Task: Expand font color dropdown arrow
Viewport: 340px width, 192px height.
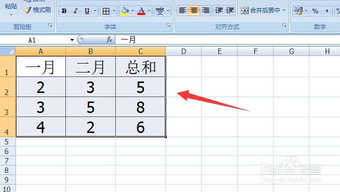Action: click(149, 11)
